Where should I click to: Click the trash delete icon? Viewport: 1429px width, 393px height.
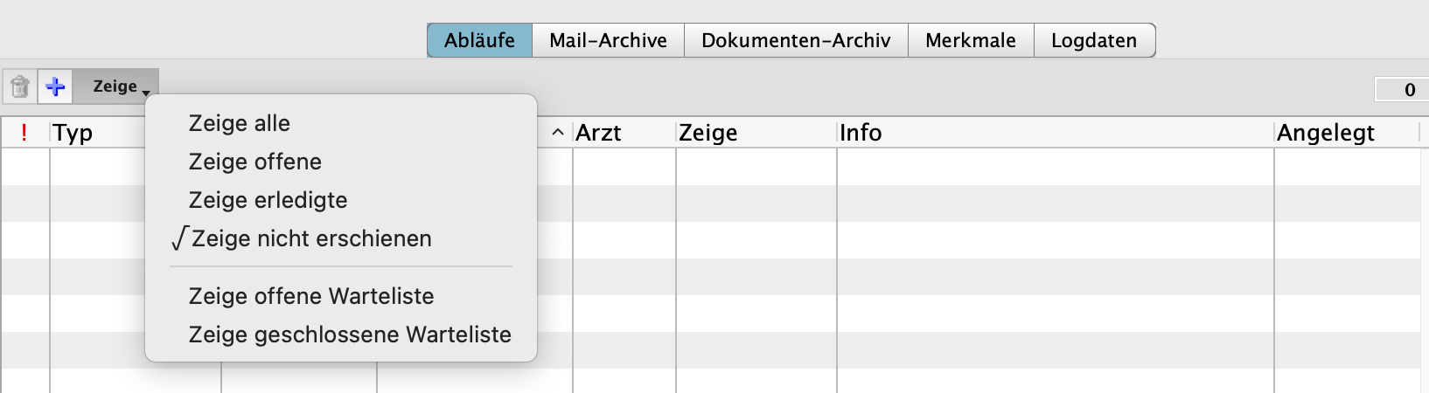tap(19, 86)
